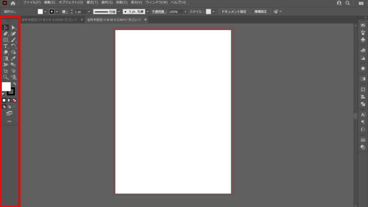The width and height of the screenshot is (368, 207).
Task: Select the Zoom magnifier tool
Action: click(6, 77)
